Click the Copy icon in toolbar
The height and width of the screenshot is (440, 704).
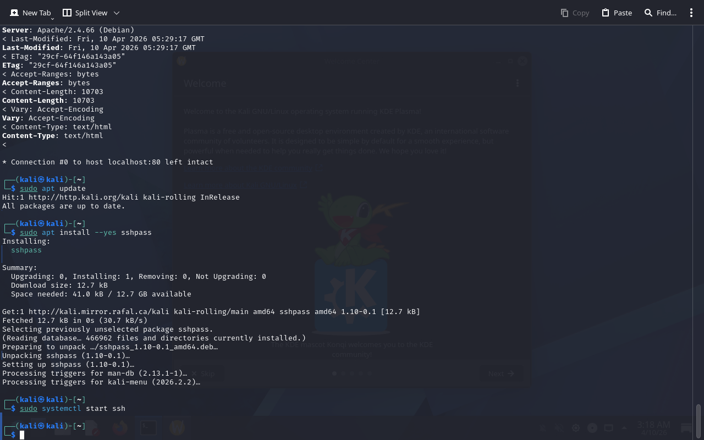pyautogui.click(x=564, y=13)
